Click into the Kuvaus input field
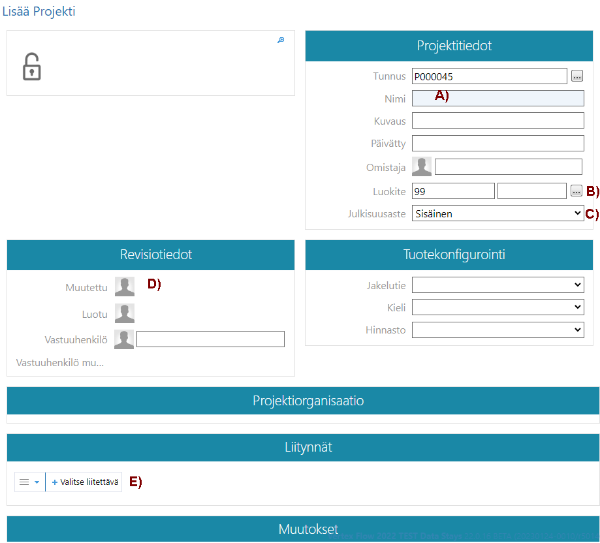The image size is (600, 543). tap(497, 121)
